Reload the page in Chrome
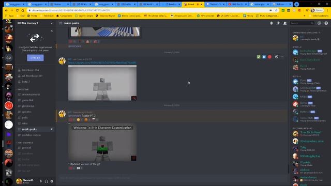331x186 pixels. point(17,10)
